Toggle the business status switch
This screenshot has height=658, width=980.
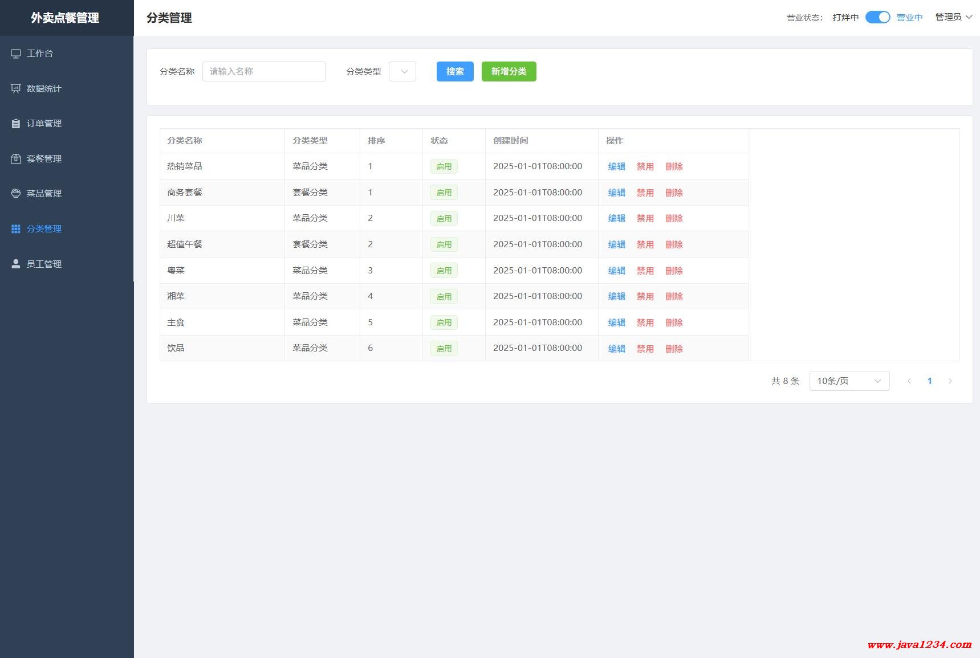coord(877,18)
